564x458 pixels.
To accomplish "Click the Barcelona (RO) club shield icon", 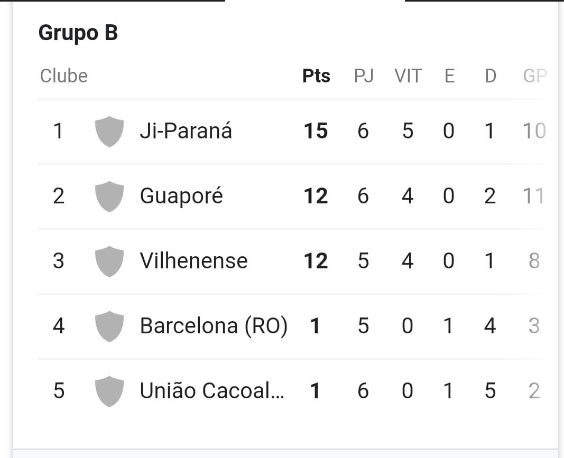I will [109, 326].
